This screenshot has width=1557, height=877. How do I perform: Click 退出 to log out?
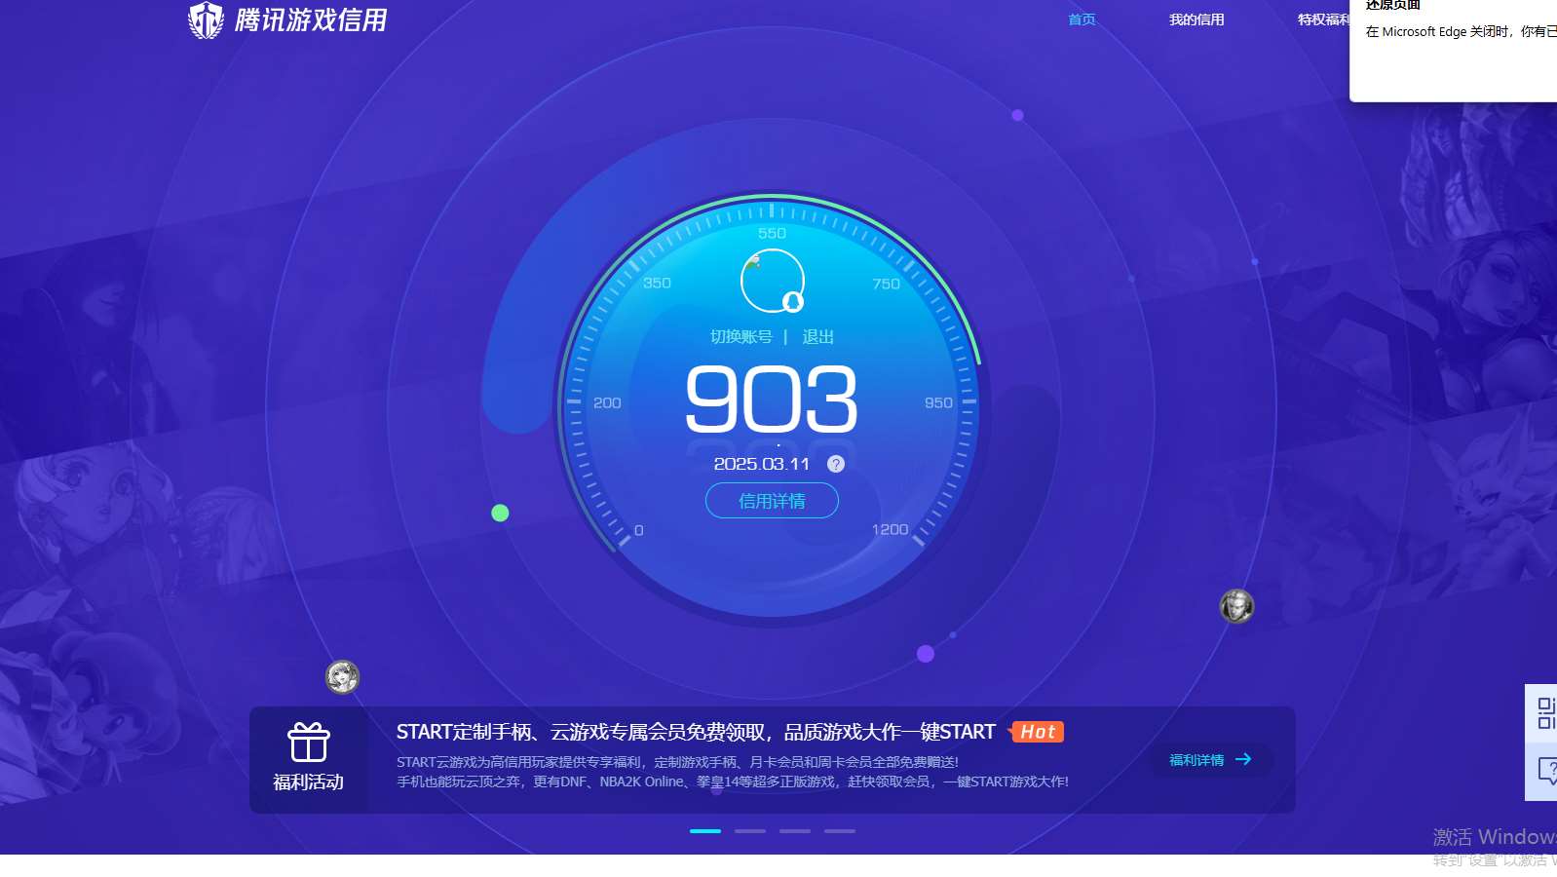(x=817, y=336)
